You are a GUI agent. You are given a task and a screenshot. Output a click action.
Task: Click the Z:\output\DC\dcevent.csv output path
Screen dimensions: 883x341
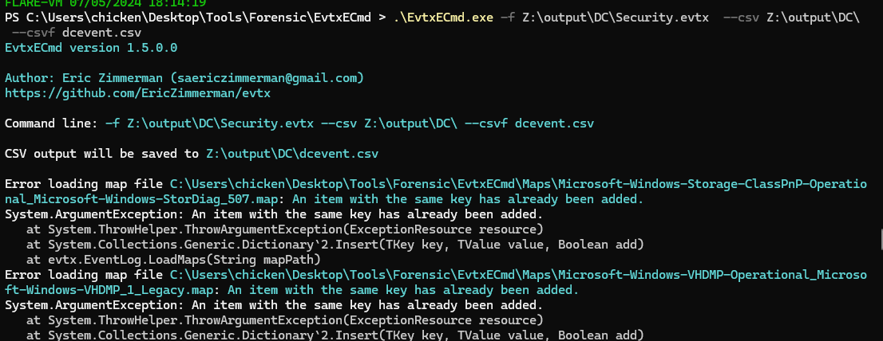[x=291, y=154]
